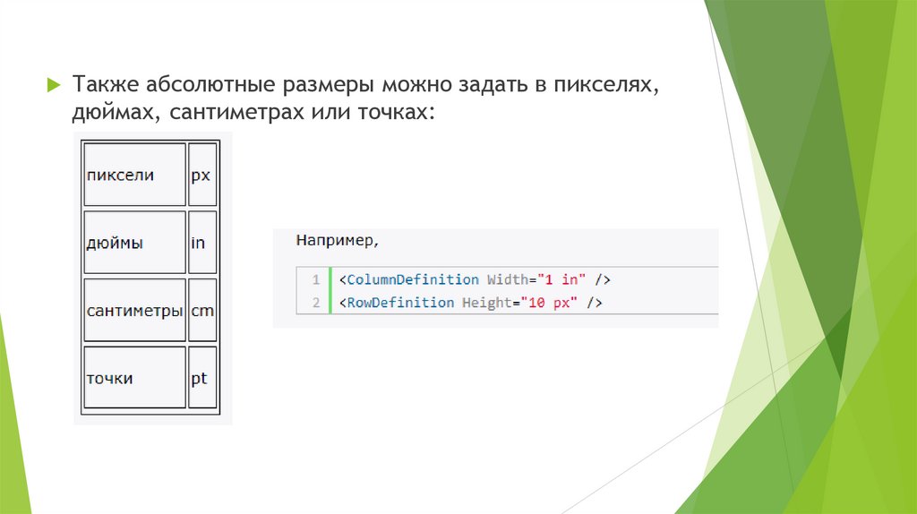Click the ColumnDefinition code line

(475, 279)
